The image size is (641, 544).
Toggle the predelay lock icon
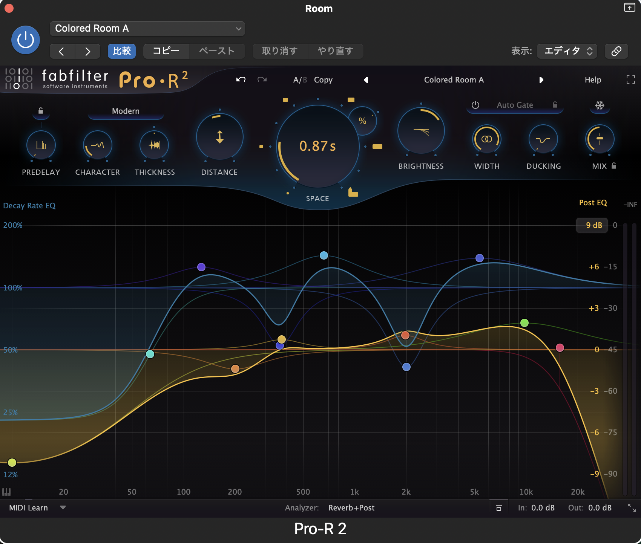(x=41, y=111)
